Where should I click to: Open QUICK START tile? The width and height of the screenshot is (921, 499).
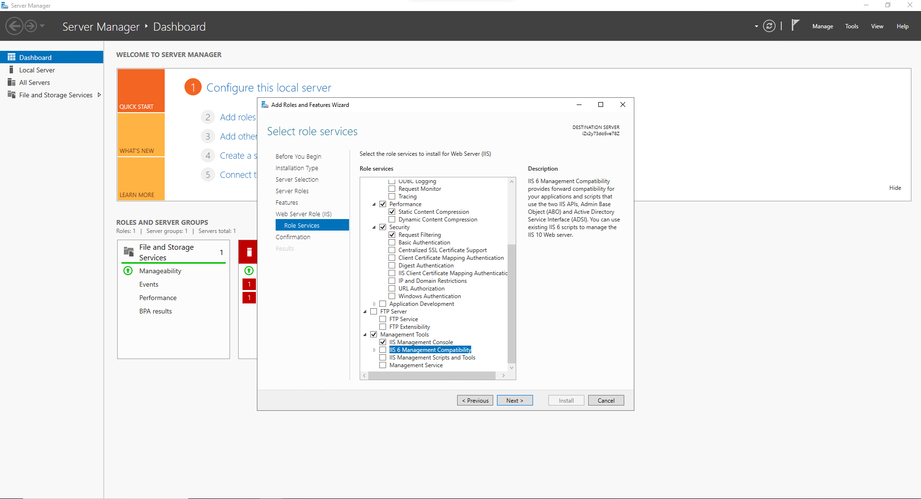(141, 90)
